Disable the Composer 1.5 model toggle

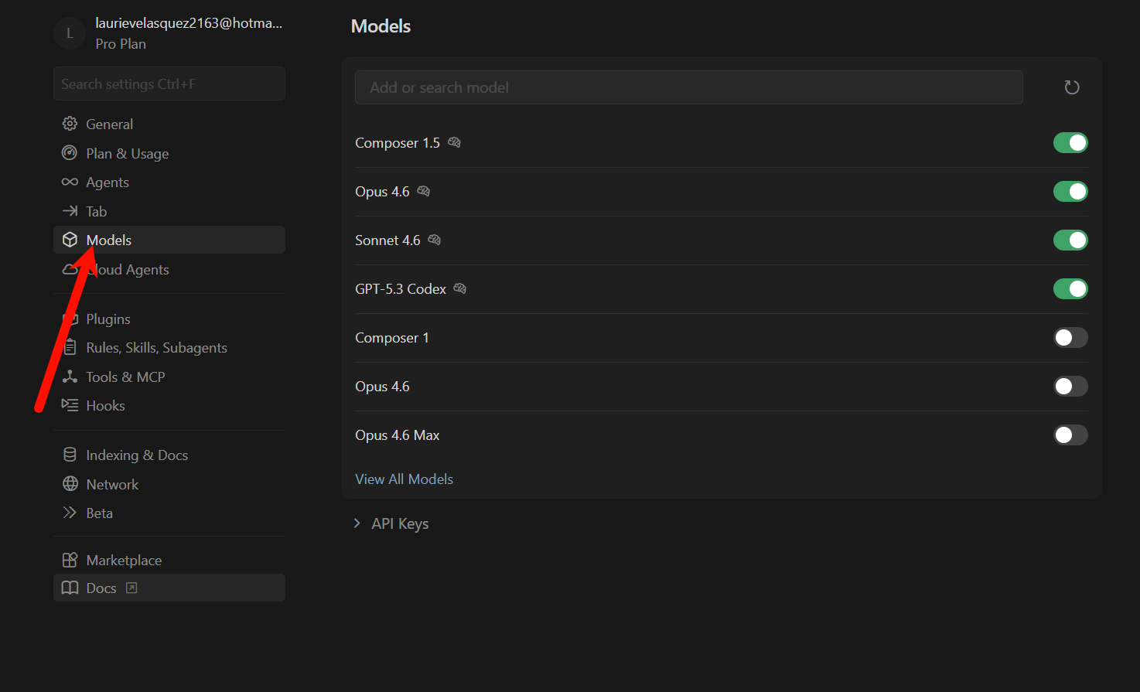click(1070, 142)
